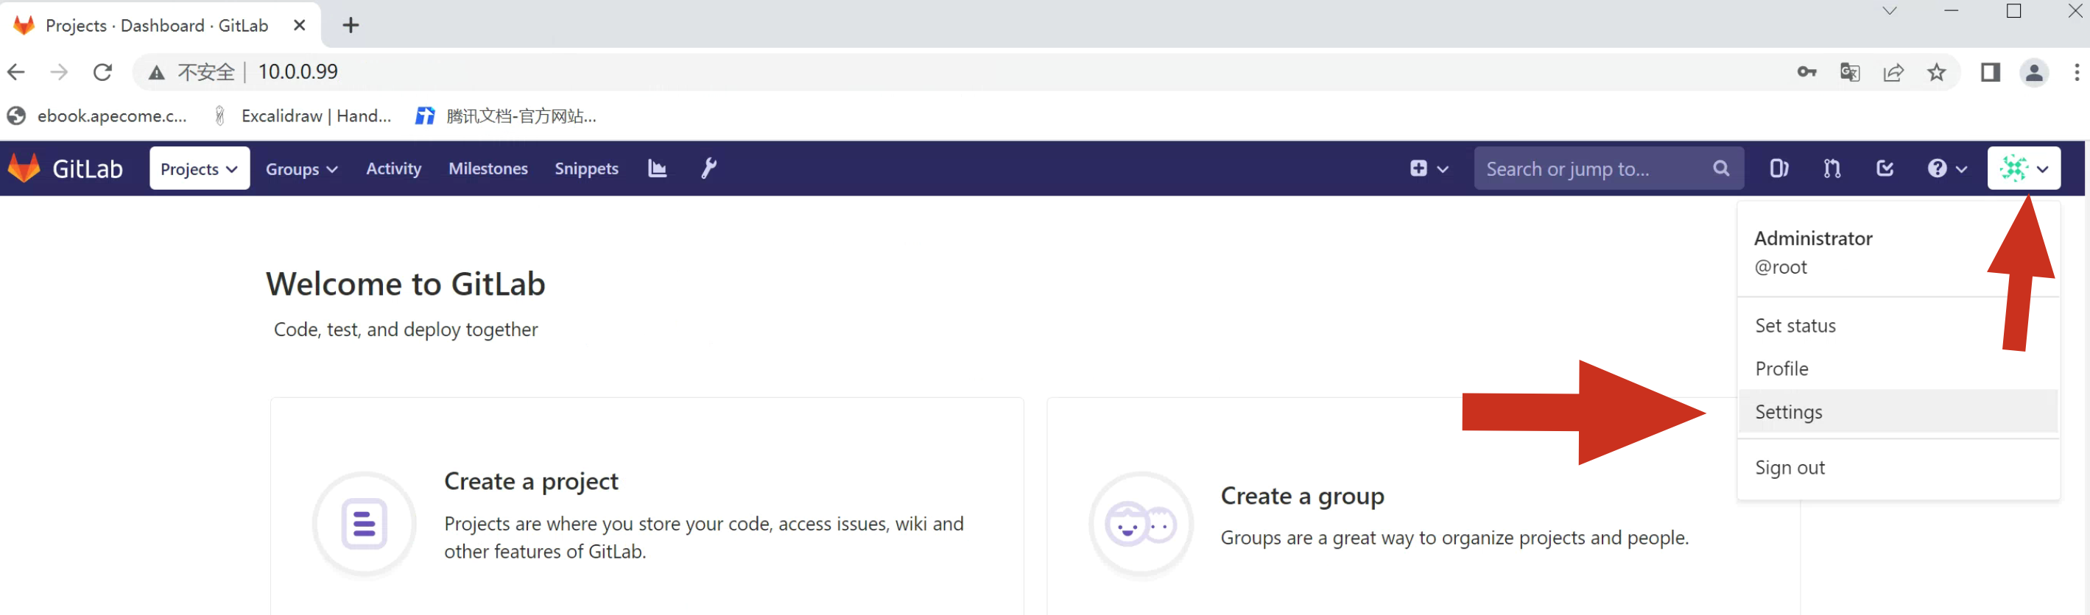
Task: Click the search magnifier icon
Action: coord(1721,168)
